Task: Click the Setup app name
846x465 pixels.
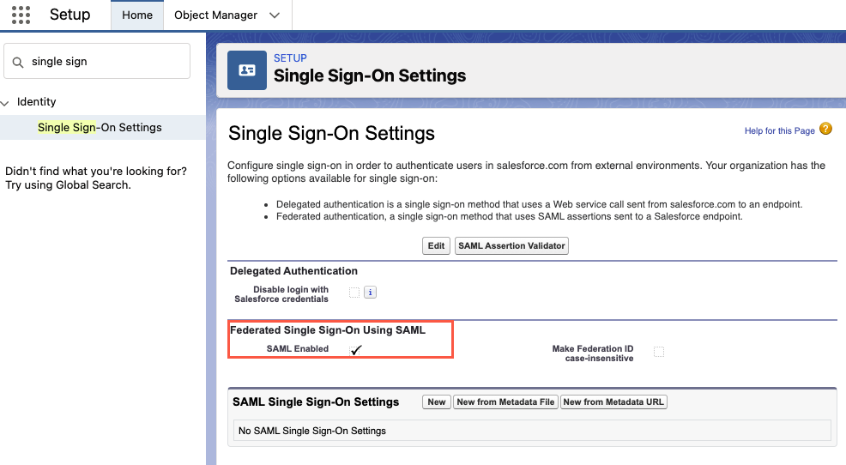Action: coord(70,15)
